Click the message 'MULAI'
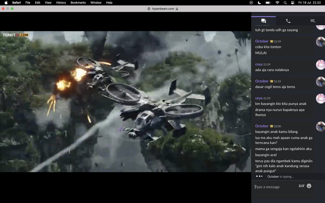The width and height of the screenshot is (325, 203). tap(261, 53)
